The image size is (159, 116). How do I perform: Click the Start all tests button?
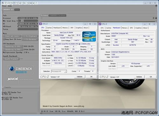pos(12,36)
